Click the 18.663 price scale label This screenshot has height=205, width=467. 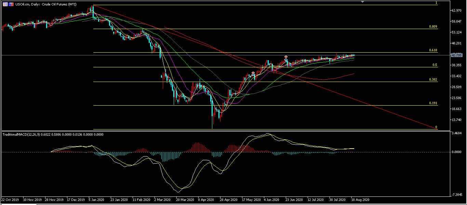(457, 109)
